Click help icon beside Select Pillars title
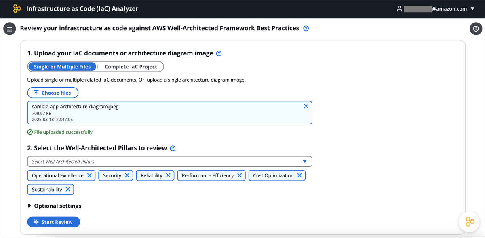485x238 pixels. [173, 148]
